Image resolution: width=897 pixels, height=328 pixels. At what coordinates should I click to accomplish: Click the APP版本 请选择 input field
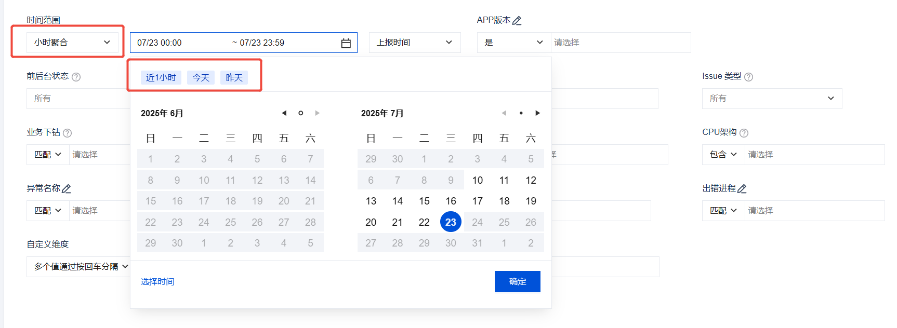620,43
